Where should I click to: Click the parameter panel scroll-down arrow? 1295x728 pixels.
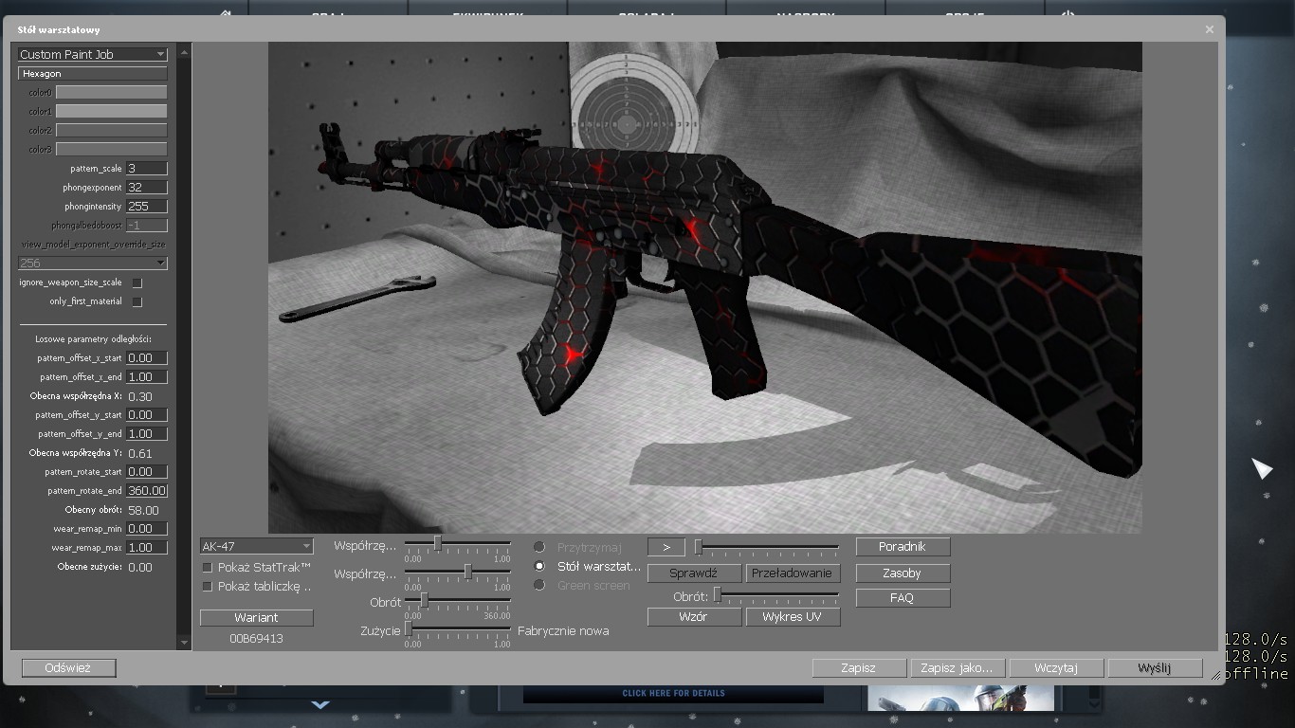(184, 642)
